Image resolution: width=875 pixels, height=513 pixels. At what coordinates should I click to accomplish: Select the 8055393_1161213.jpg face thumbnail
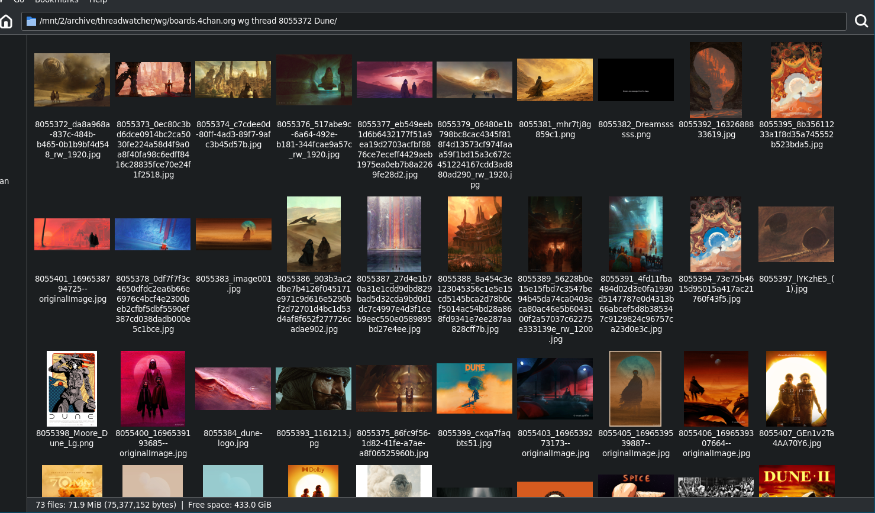314,388
